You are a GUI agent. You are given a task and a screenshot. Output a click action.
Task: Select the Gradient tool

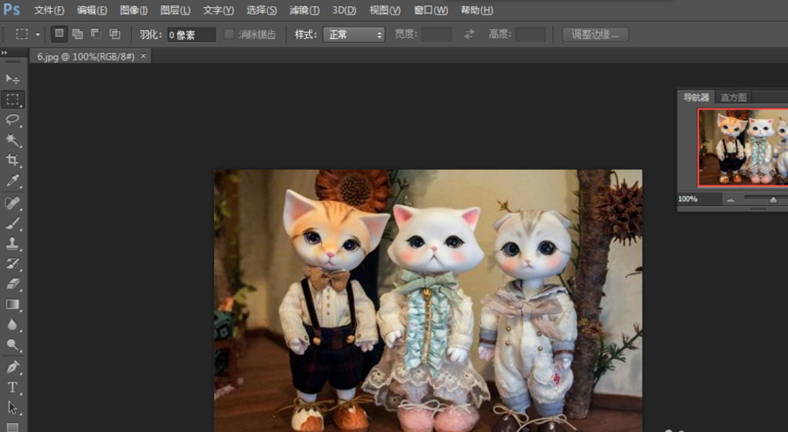12,305
